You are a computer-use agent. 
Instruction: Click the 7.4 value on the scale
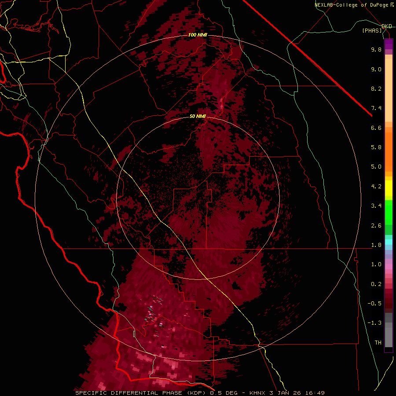(x=376, y=108)
